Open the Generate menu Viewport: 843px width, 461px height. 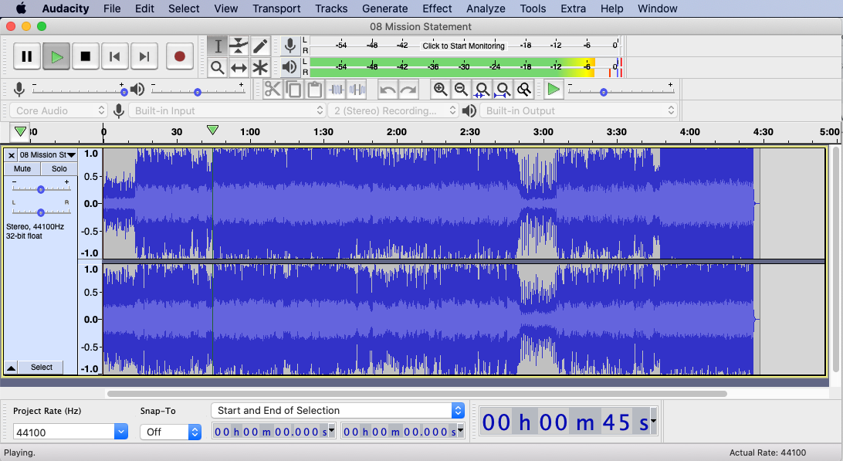(x=384, y=8)
